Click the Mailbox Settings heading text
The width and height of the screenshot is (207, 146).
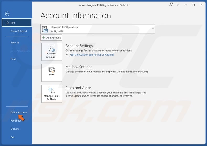tap(79, 67)
